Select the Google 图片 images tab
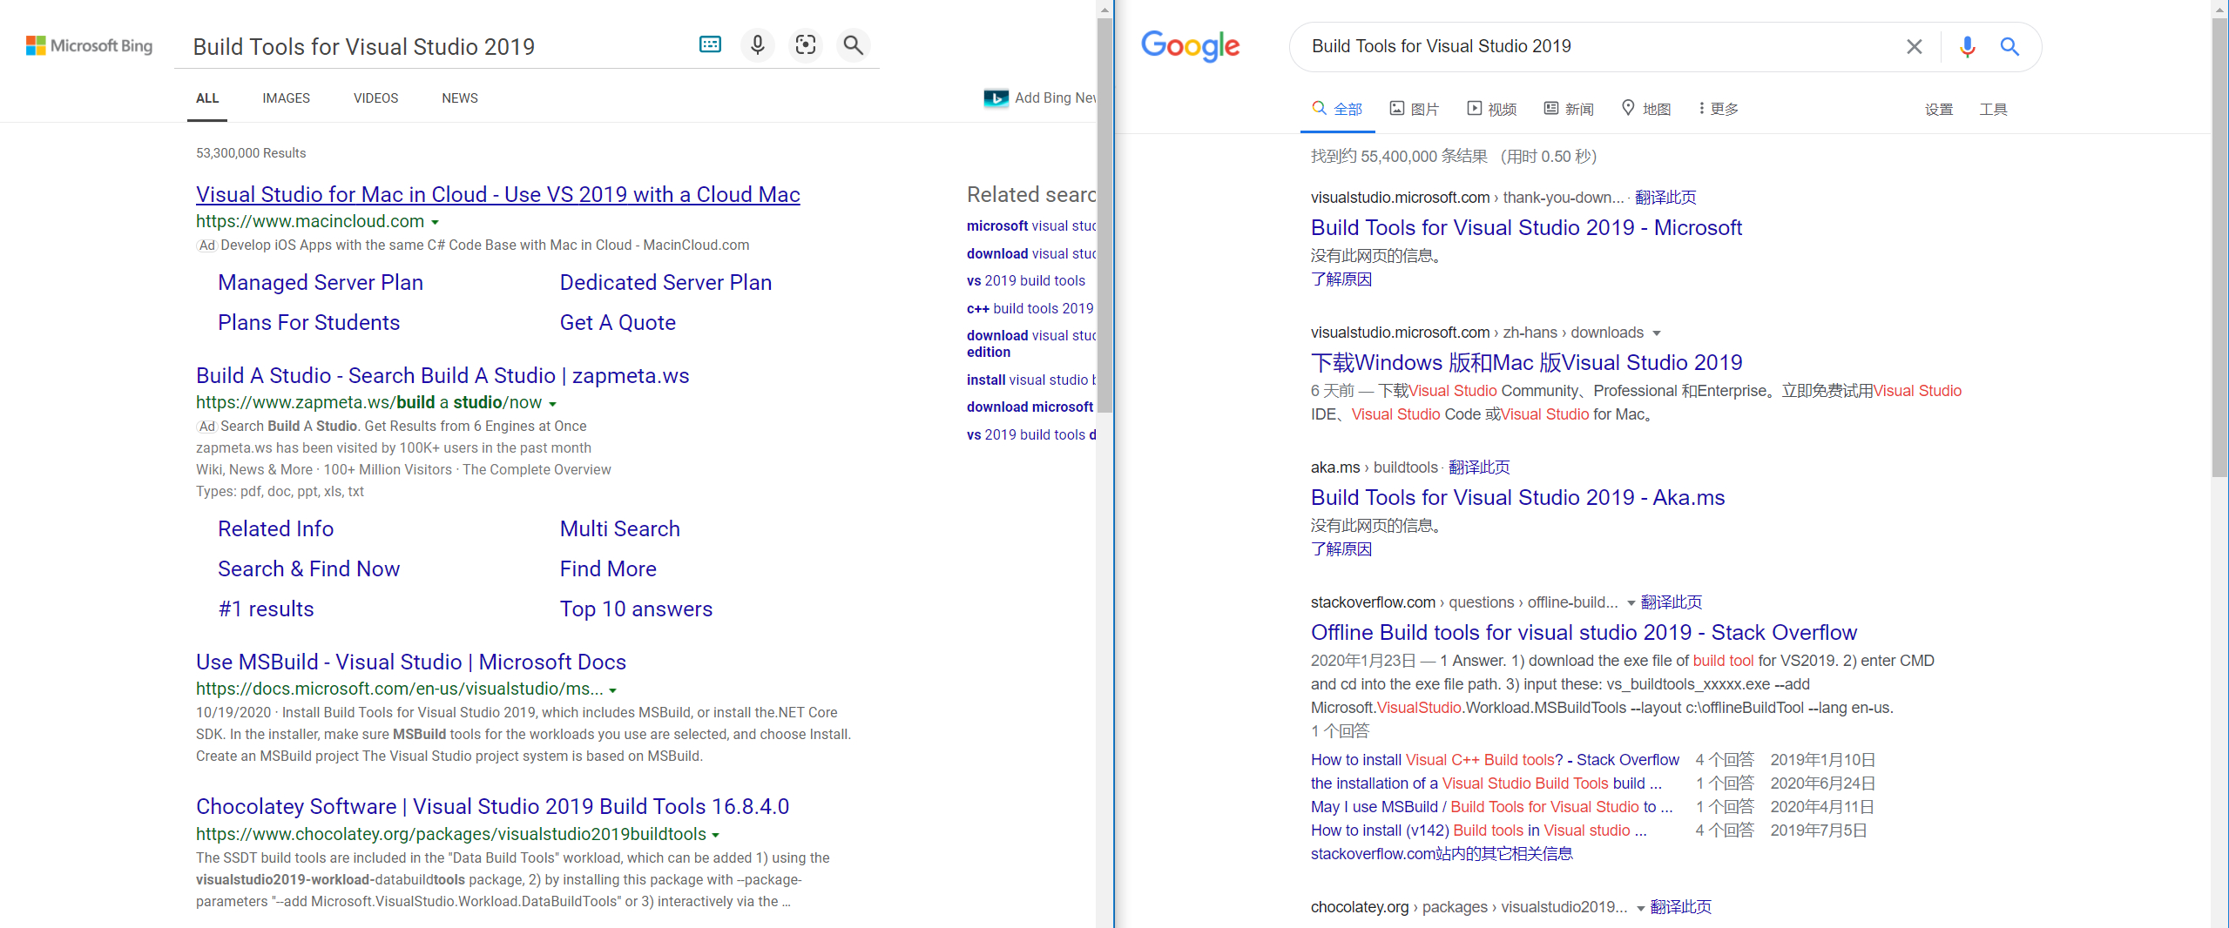Viewport: 2229px width, 928px height. pyautogui.click(x=1414, y=109)
